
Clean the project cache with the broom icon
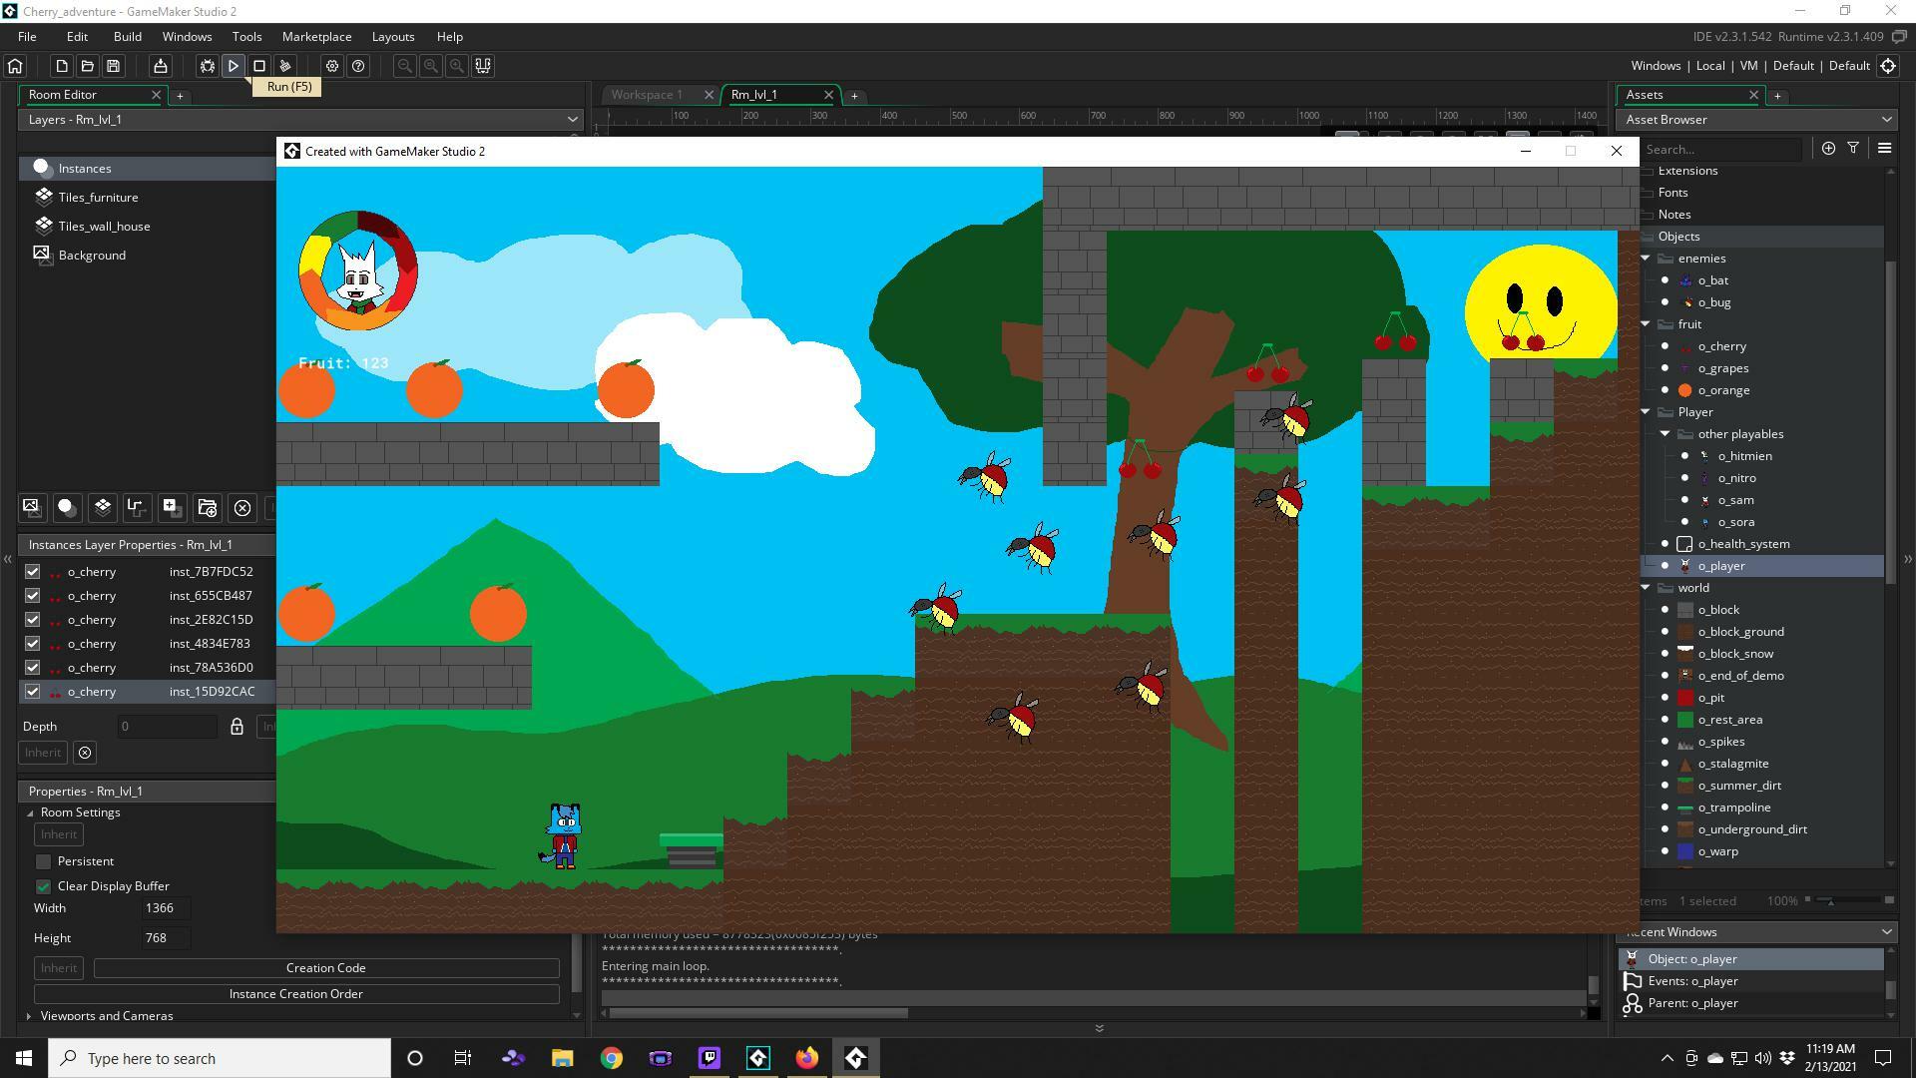[284, 66]
